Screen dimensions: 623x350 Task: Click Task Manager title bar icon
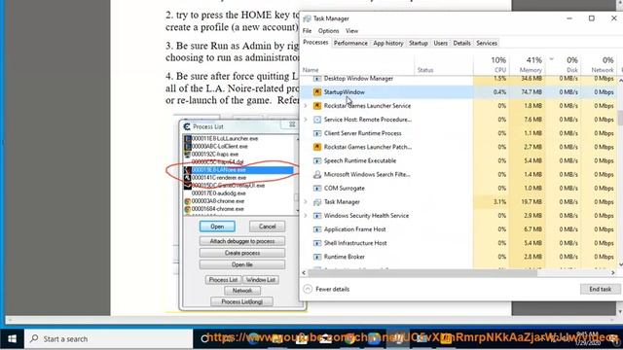307,18
